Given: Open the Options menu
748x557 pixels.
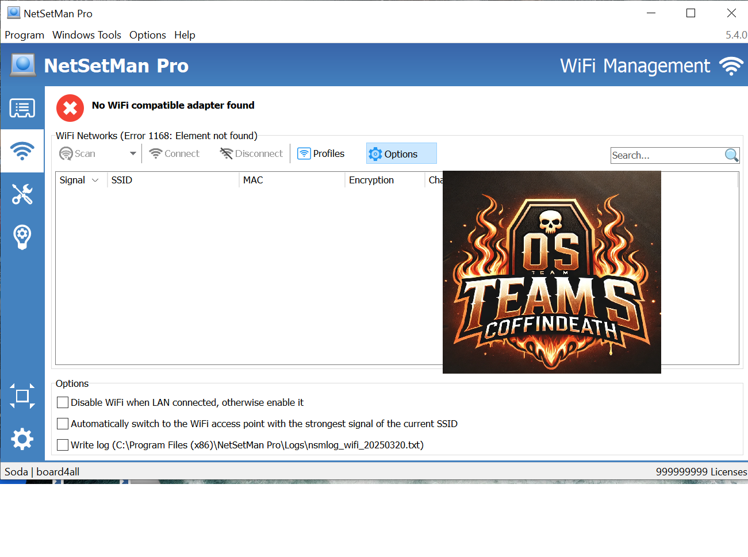Looking at the screenshot, I should click(x=148, y=35).
